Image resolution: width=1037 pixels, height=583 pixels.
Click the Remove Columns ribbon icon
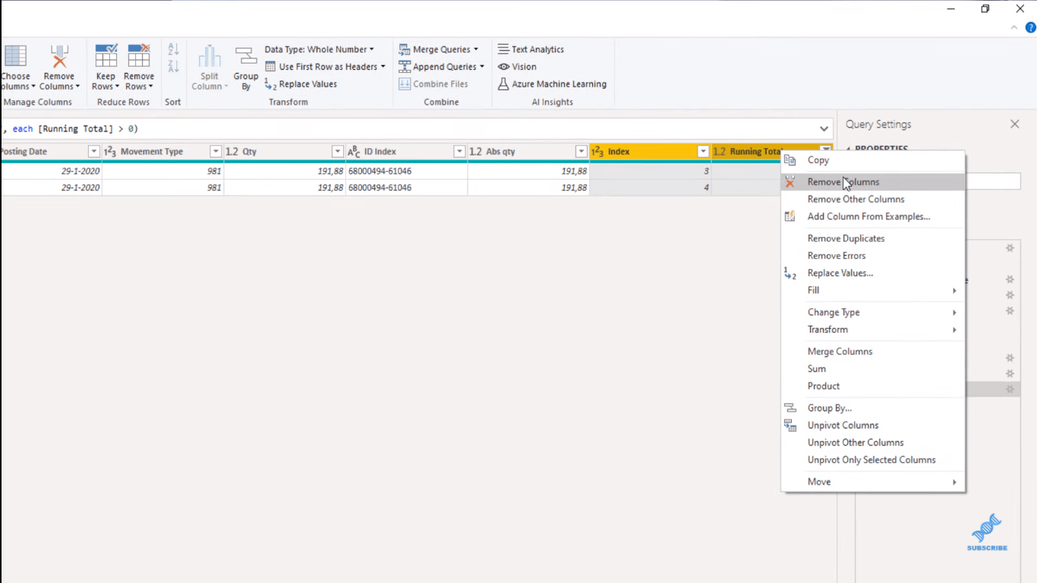pyautogui.click(x=59, y=57)
